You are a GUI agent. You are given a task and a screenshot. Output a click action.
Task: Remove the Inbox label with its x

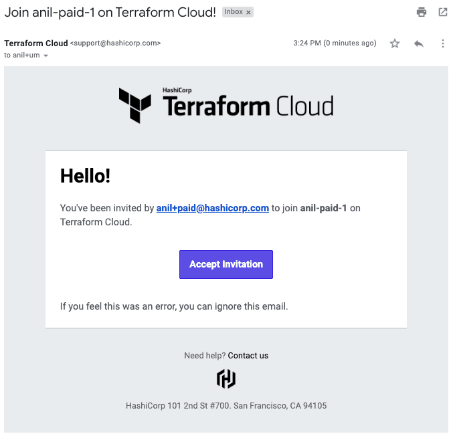[x=248, y=13]
